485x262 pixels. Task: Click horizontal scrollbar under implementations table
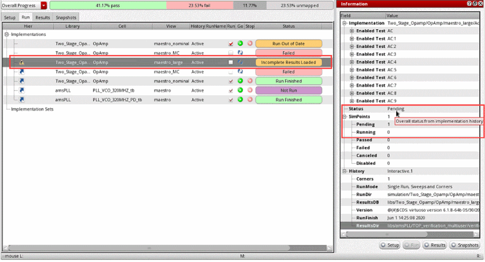149,248
